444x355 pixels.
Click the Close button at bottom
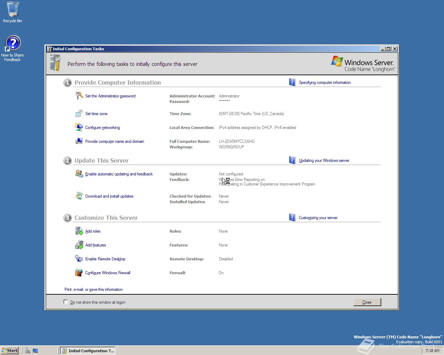[367, 302]
